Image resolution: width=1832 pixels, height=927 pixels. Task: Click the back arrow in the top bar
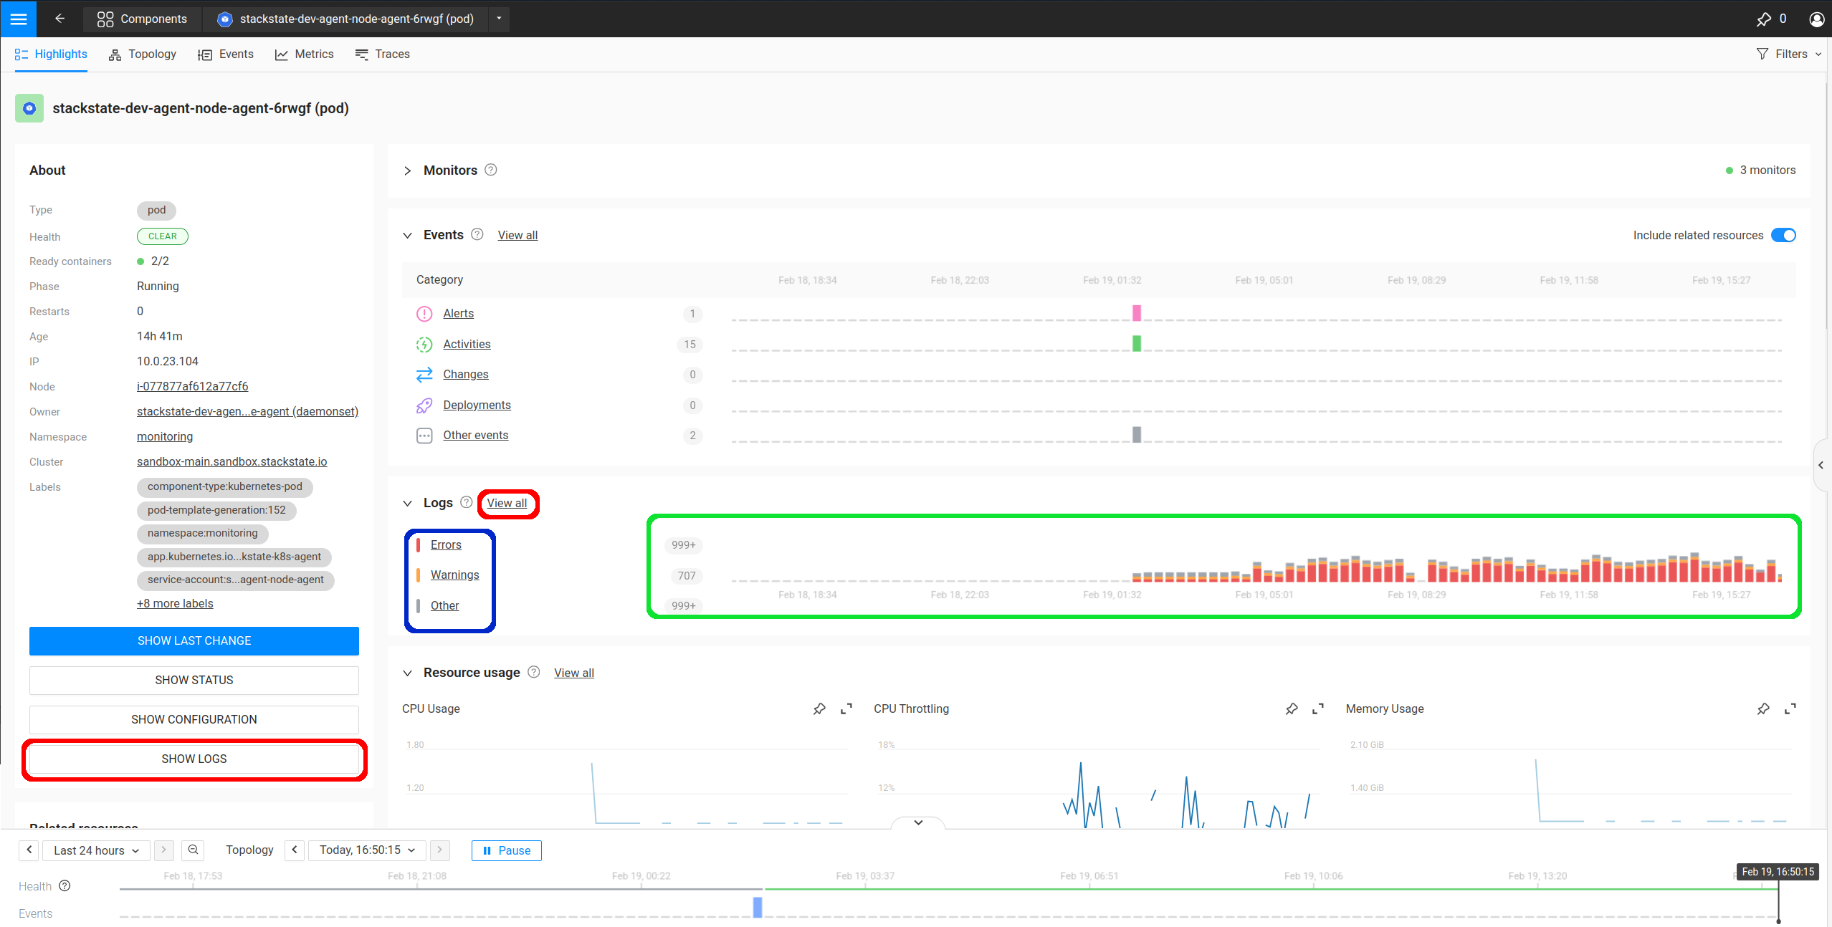point(60,19)
